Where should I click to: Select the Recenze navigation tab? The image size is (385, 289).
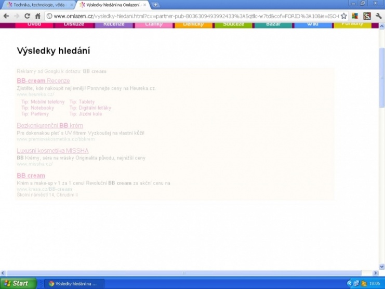click(113, 24)
